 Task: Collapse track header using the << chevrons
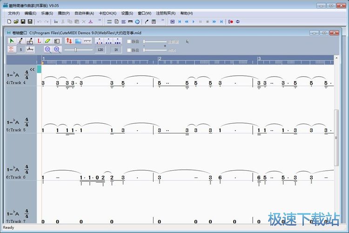pos(32,70)
